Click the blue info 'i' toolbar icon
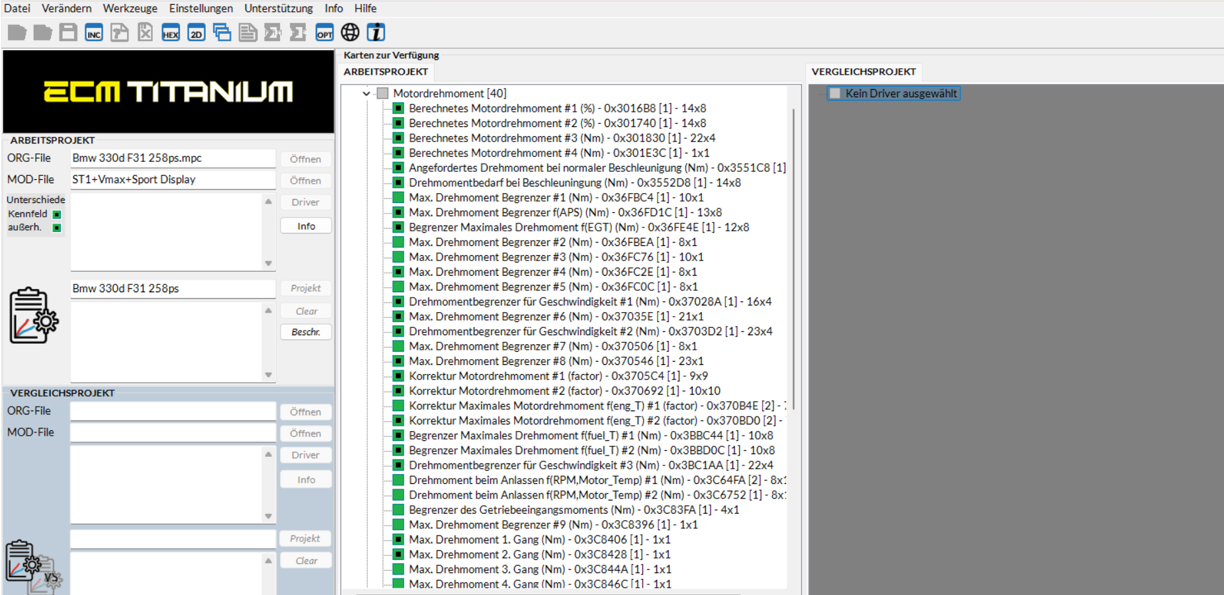The width and height of the screenshot is (1224, 595). click(376, 32)
